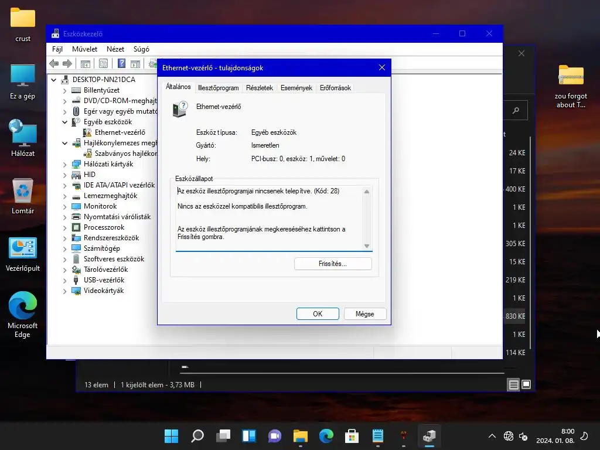Screen dimensions: 600x450
Task: Click the show/hide action pane toolbar icon
Action: point(135,63)
